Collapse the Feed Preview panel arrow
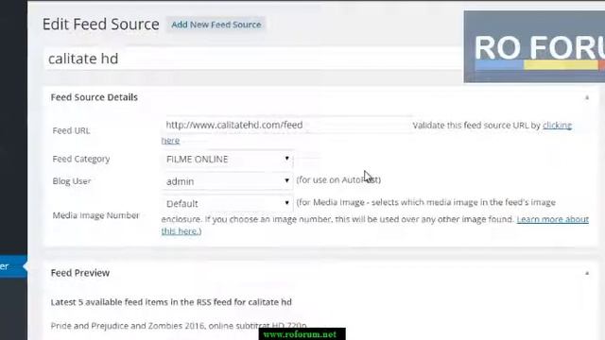The height and width of the screenshot is (340, 605). (x=587, y=273)
